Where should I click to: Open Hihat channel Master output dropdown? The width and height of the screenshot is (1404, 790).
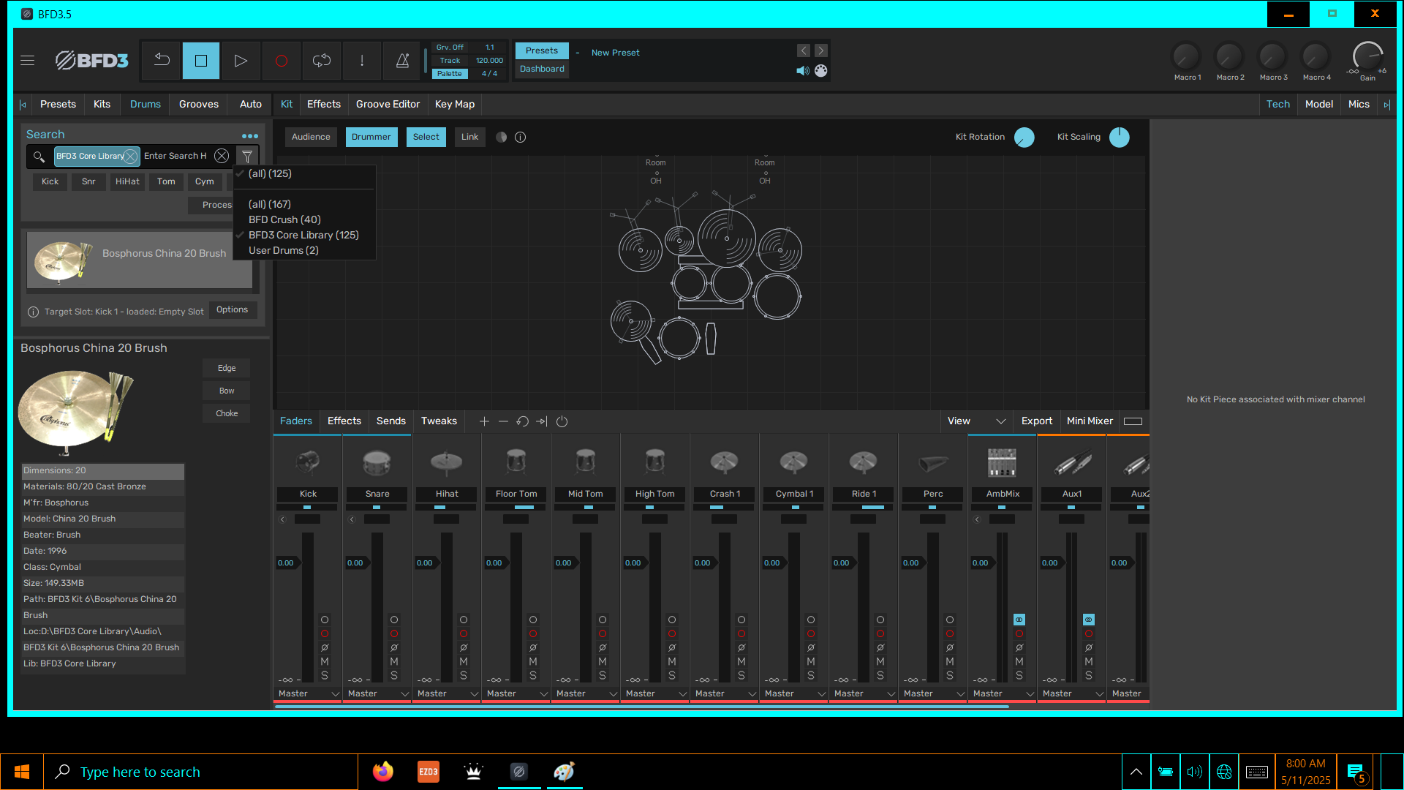[x=447, y=693]
